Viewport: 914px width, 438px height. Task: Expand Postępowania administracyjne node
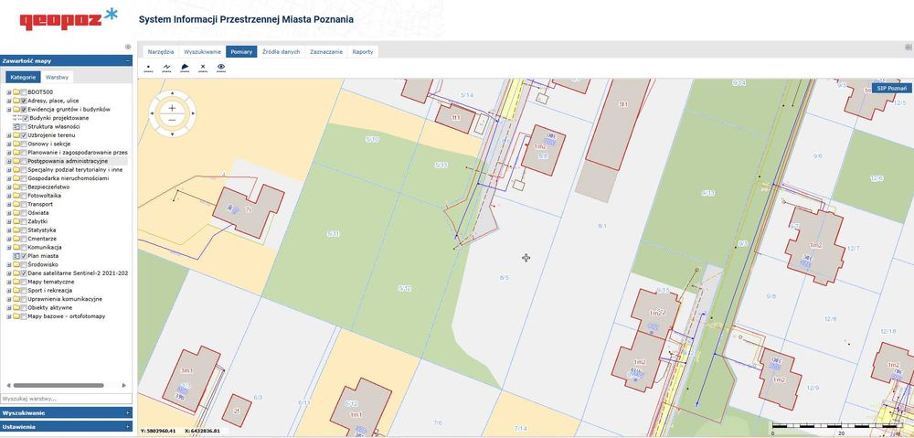pyautogui.click(x=9, y=161)
